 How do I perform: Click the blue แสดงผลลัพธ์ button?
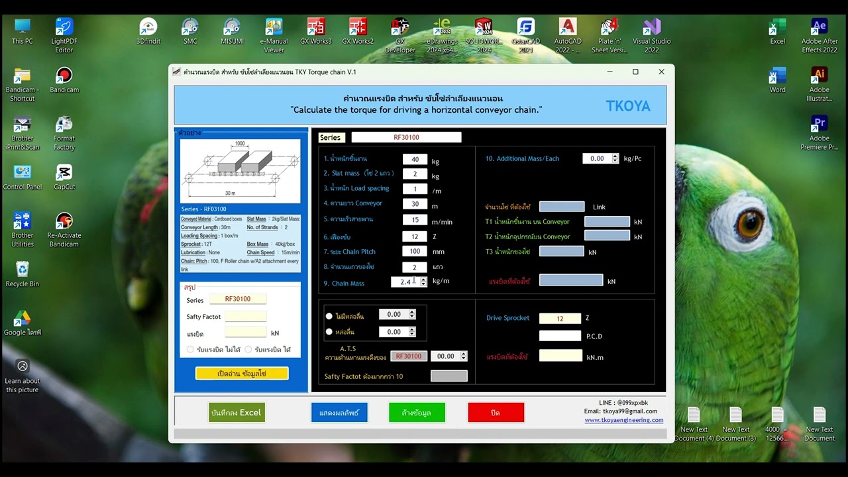pos(339,412)
